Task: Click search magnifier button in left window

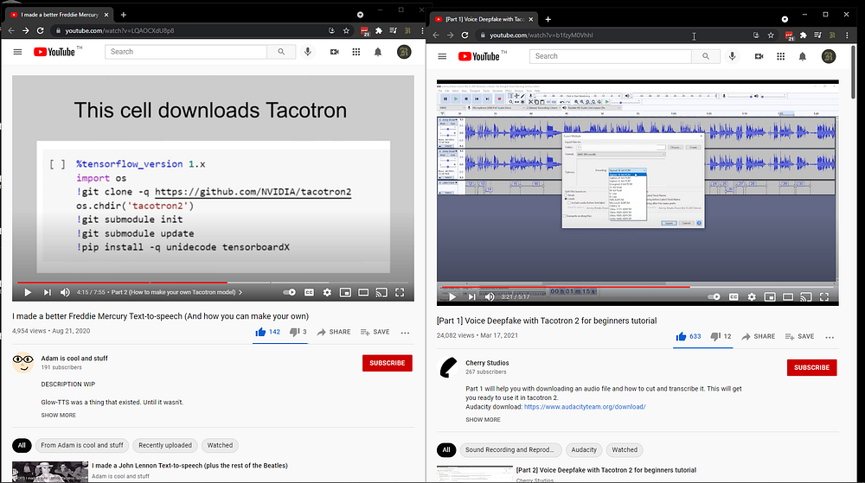Action: tap(281, 52)
